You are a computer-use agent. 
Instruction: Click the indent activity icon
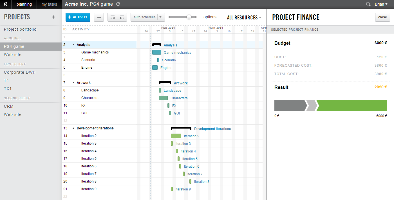pos(122,17)
